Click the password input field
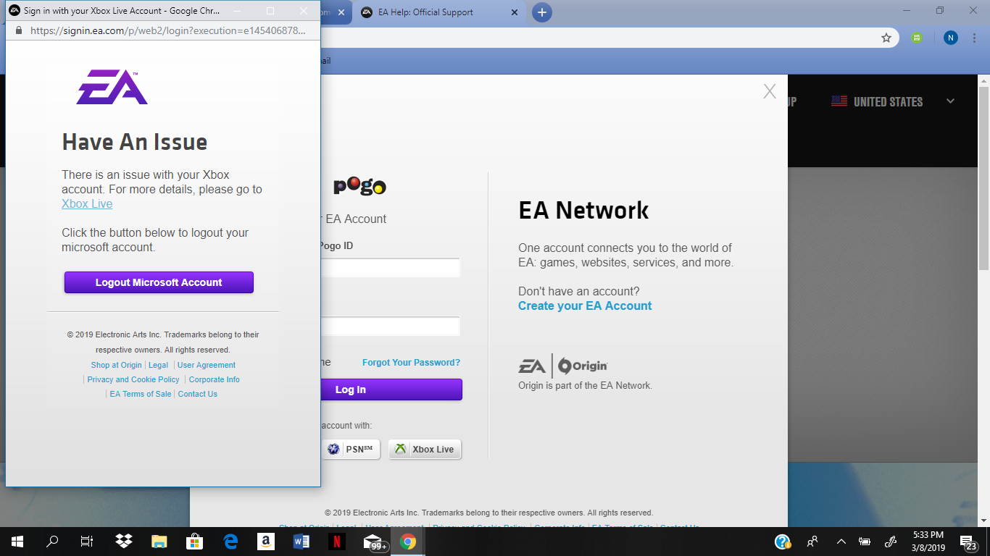 tap(390, 327)
